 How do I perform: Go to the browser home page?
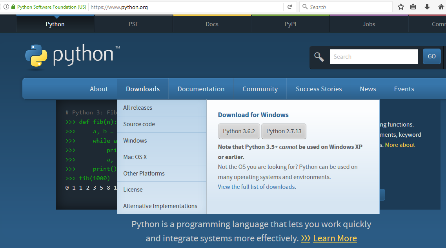click(440, 7)
